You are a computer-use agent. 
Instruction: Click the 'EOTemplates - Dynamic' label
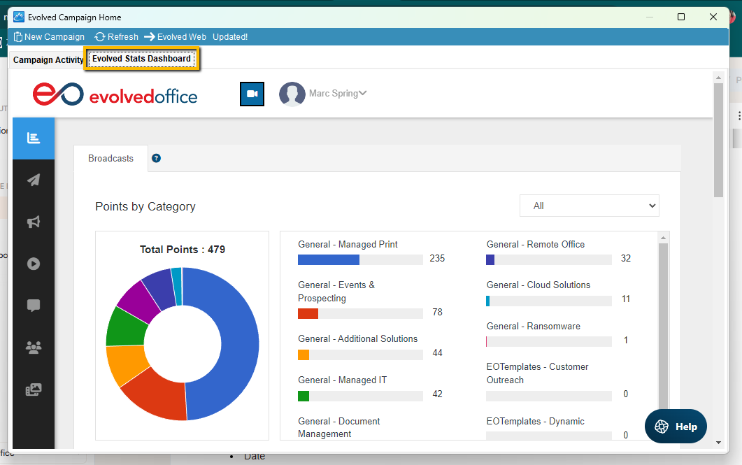pyautogui.click(x=535, y=422)
